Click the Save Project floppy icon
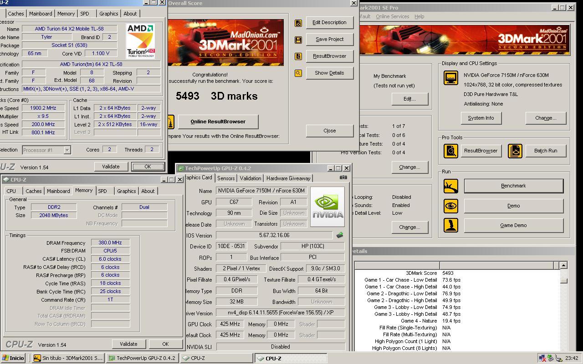This screenshot has width=583, height=364. [x=298, y=40]
